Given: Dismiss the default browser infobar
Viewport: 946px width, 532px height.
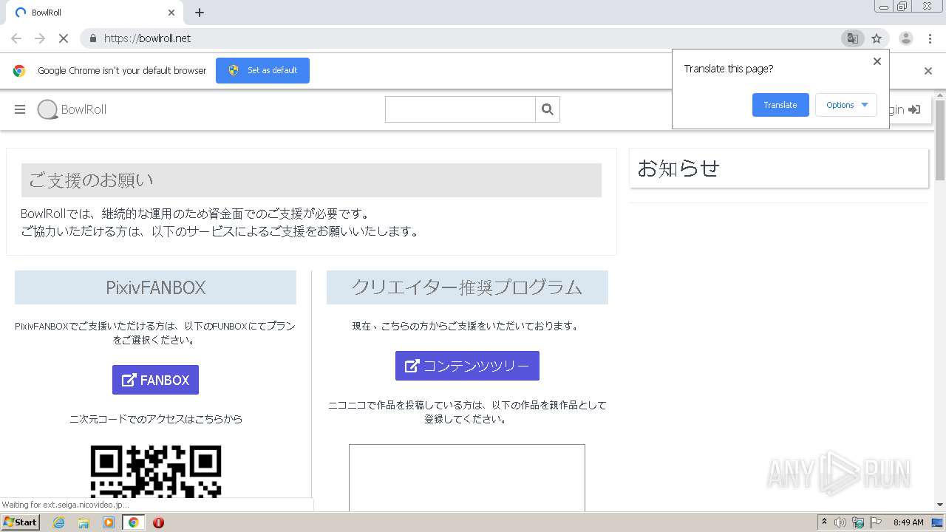Looking at the screenshot, I should (x=928, y=71).
